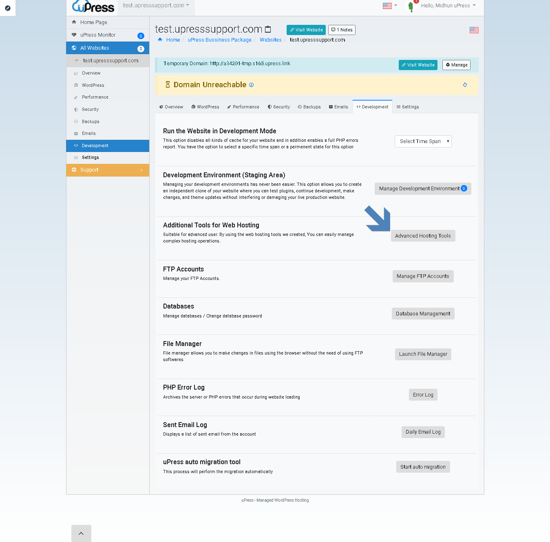This screenshot has width=550, height=542.
Task: Click the refresh icon in the Domain Unreachable banner
Action: [465, 85]
